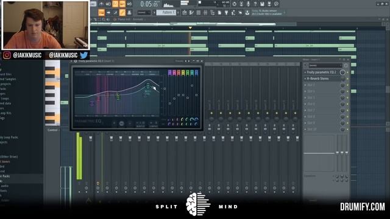Image resolution: width=390 pixels, height=219 pixels.
Task: Click the EQ main level slider handle
Action: 165,89
